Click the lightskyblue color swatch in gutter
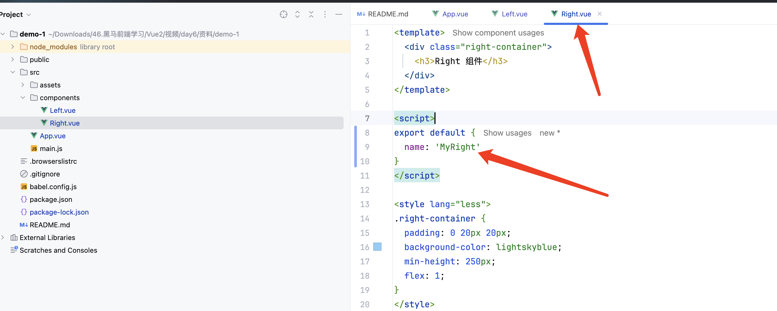 coord(377,247)
